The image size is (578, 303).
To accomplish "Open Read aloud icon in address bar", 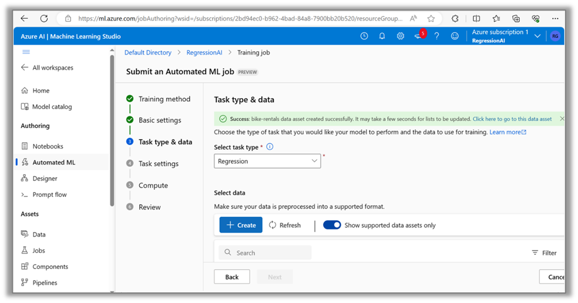I will click(x=414, y=18).
